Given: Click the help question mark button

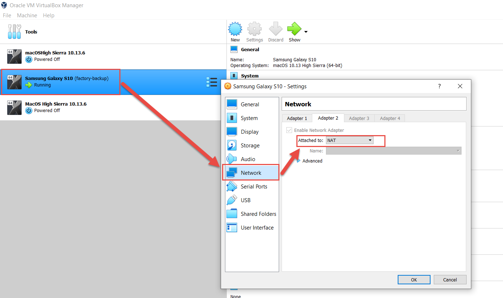Looking at the screenshot, I should 439,86.
